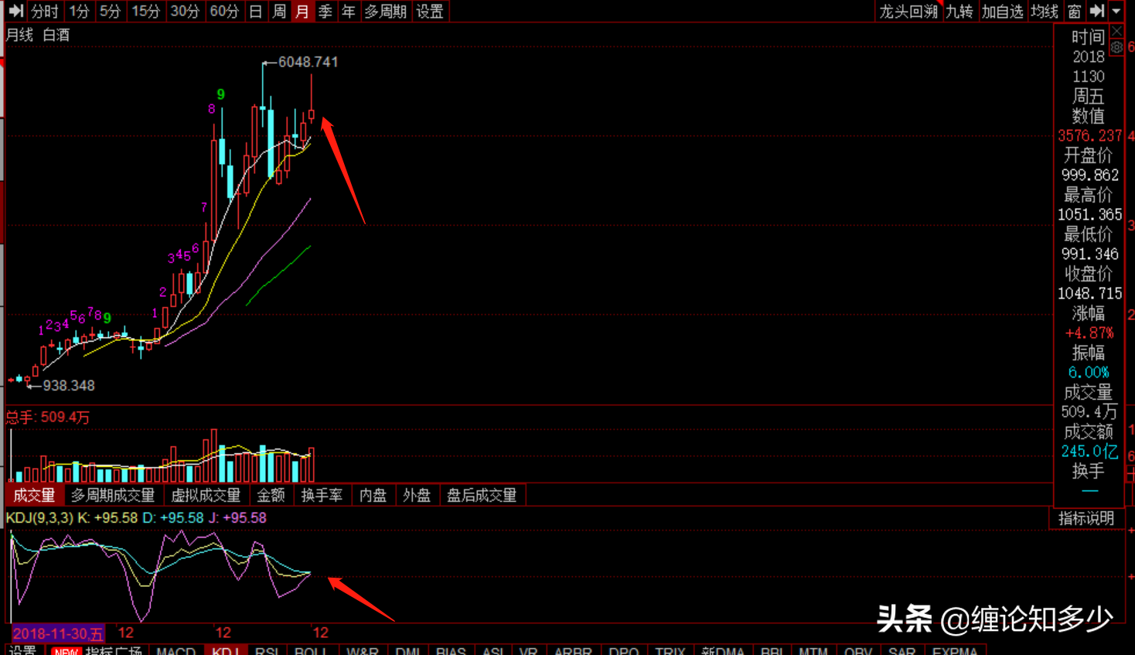Close the data info panel

click(x=1116, y=31)
